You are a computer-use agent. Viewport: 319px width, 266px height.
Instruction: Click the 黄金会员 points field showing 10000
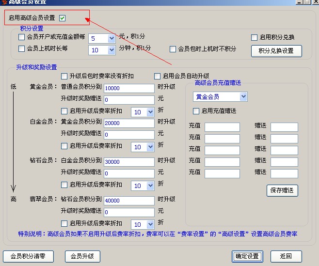128,88
